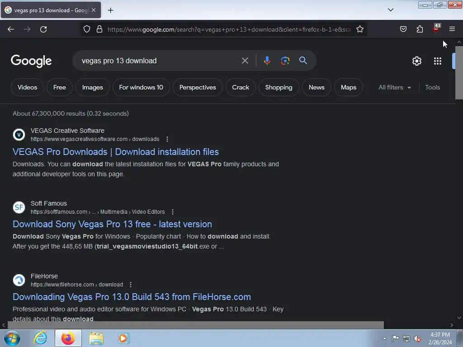Click the site security padlock icon
Screen dimensions: 463x347
pyautogui.click(x=99, y=29)
